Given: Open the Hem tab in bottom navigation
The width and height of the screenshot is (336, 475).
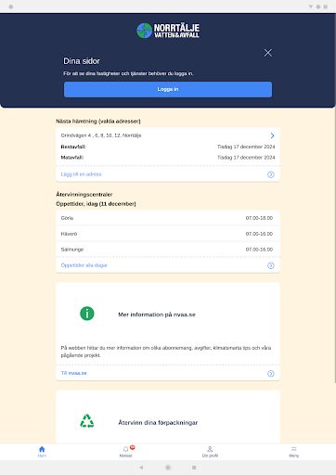Looking at the screenshot, I should coord(42,452).
